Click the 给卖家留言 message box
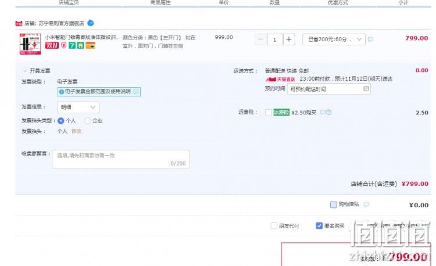The height and width of the screenshot is (266, 436). 121,159
